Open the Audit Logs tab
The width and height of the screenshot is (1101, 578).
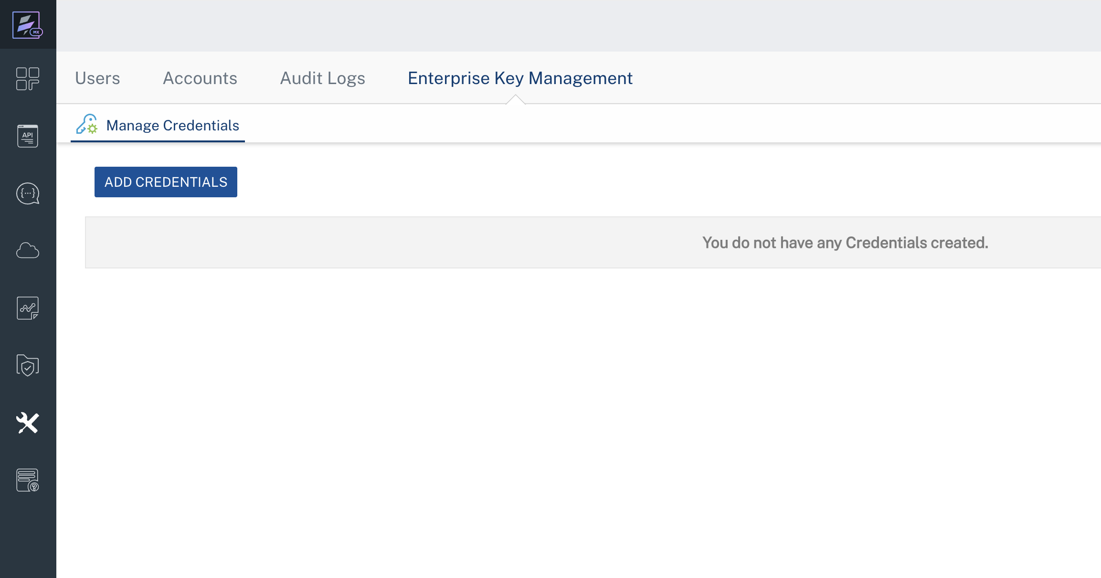322,78
